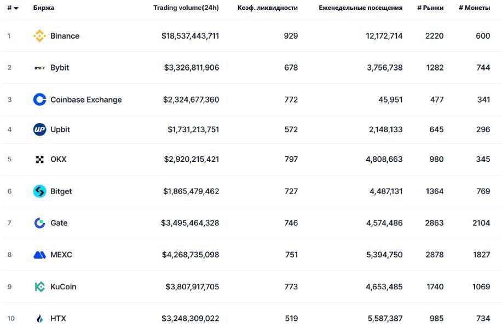Sort by Trading volume(24h) column header
The image size is (502, 328).
(x=186, y=8)
